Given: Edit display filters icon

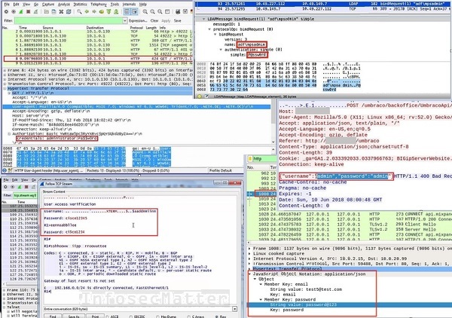Looking at the screenshot, I should (185, 11).
